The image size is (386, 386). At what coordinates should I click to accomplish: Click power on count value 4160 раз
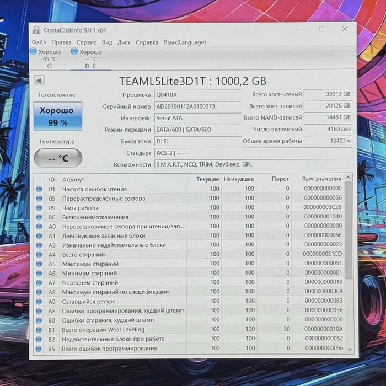click(x=328, y=129)
